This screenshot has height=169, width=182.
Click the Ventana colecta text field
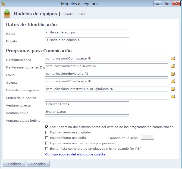coord(87,104)
